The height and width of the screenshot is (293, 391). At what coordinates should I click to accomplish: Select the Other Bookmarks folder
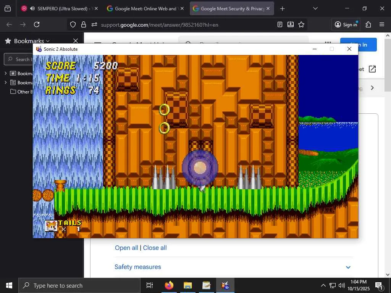tap(21, 92)
